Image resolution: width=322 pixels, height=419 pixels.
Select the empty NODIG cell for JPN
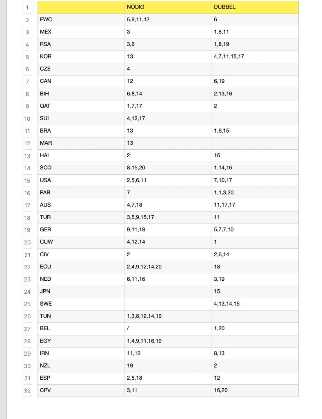point(168,292)
